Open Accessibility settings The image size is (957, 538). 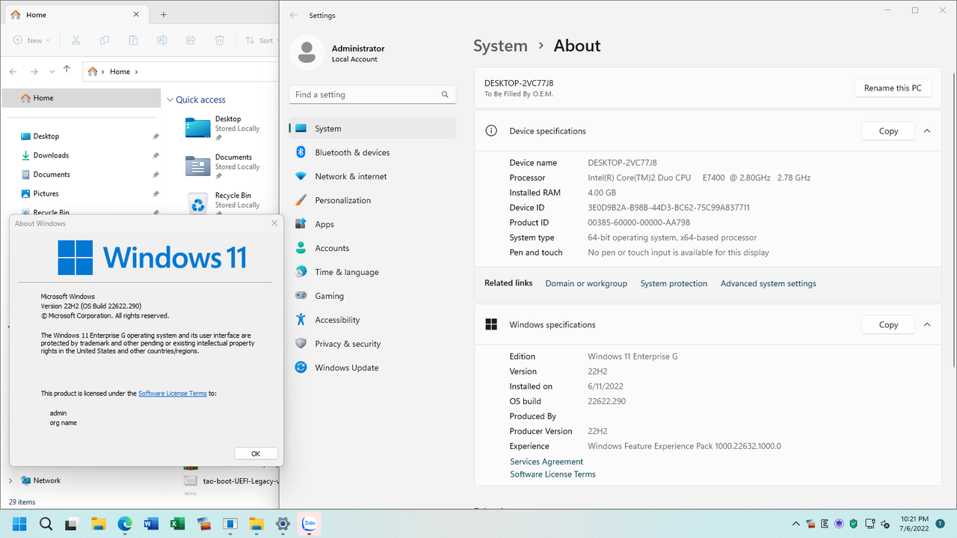pyautogui.click(x=372, y=320)
